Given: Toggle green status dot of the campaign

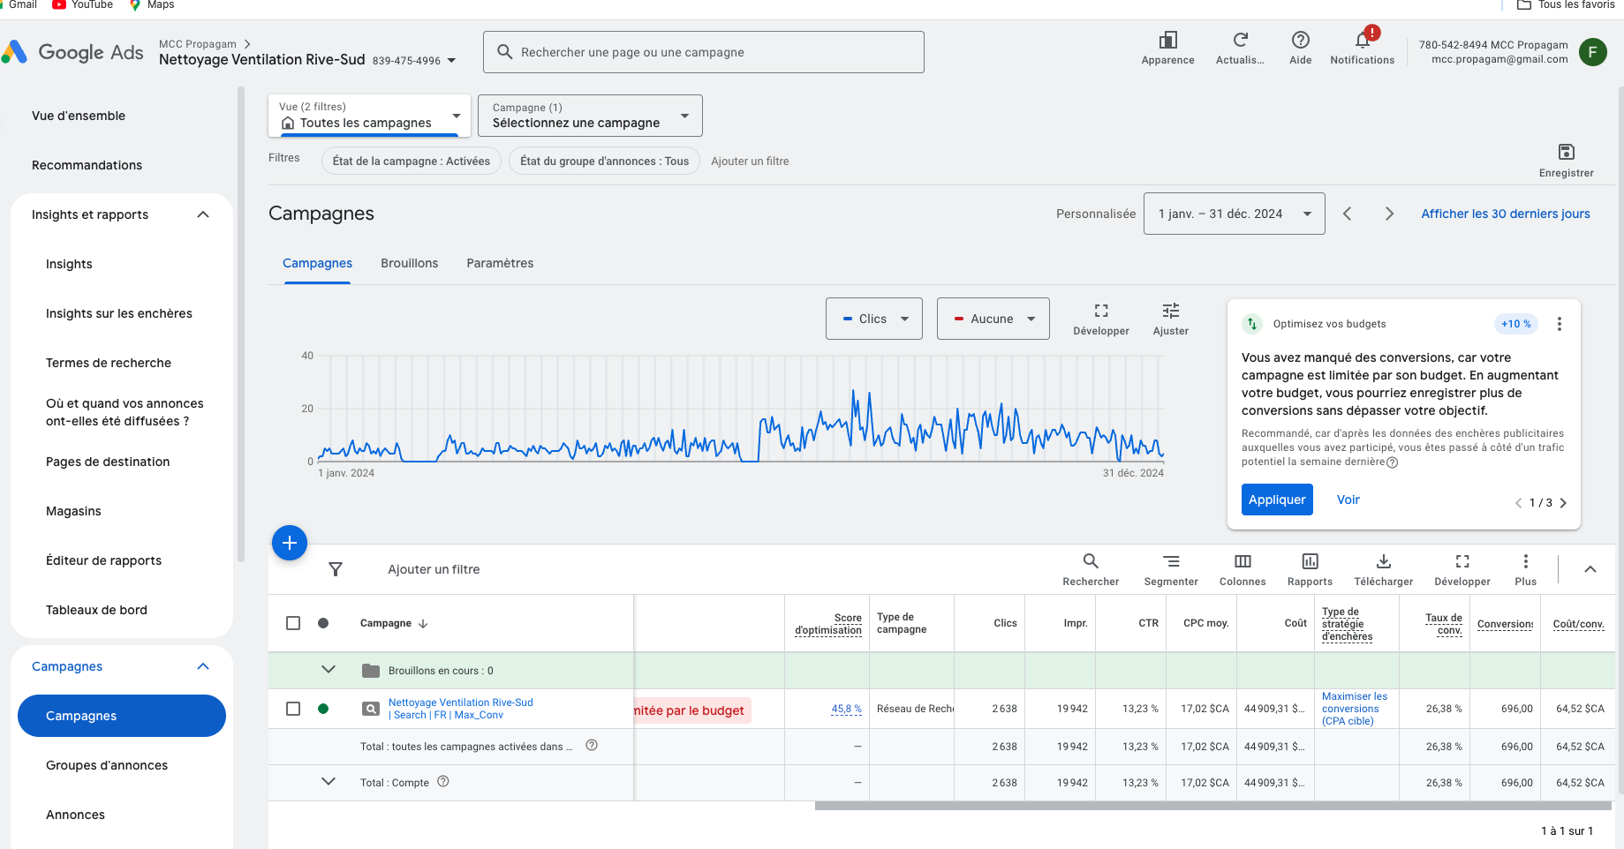Looking at the screenshot, I should click(x=323, y=709).
